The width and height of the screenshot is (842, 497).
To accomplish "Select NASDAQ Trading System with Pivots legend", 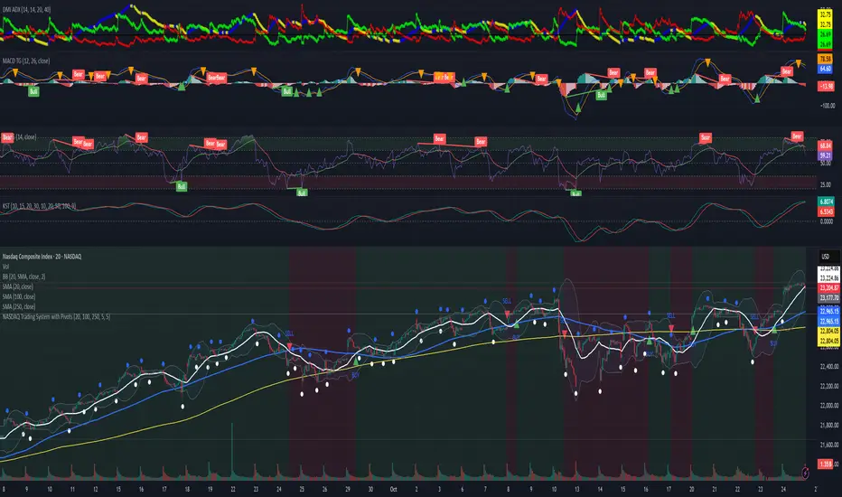I will 56,317.
